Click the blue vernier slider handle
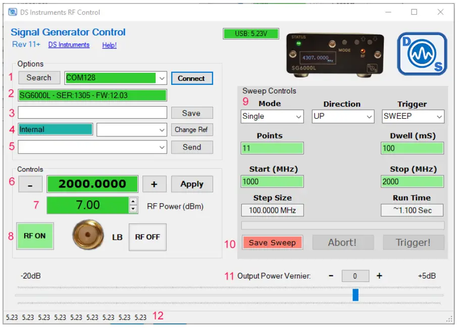Screen dimensions: 459x328 click(x=355, y=295)
